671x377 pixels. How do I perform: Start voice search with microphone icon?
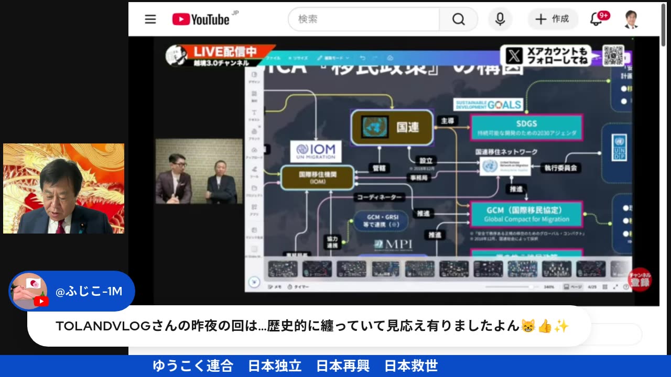[x=500, y=19]
